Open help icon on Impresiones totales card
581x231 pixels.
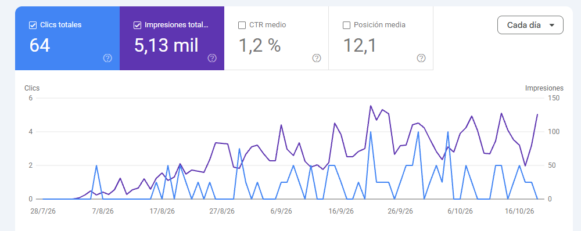coord(212,58)
